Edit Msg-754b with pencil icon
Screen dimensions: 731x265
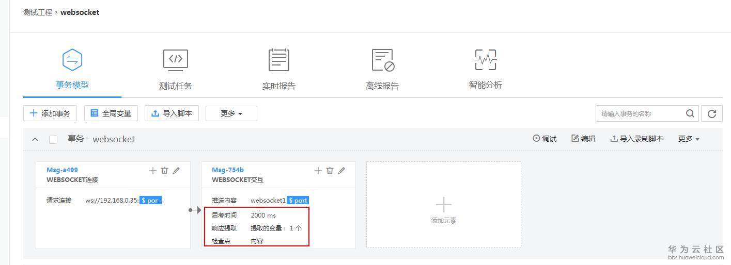(341, 171)
